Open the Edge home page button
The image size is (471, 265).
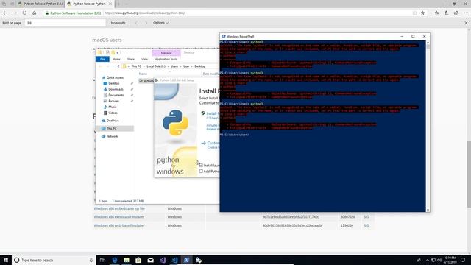click(x=35, y=13)
